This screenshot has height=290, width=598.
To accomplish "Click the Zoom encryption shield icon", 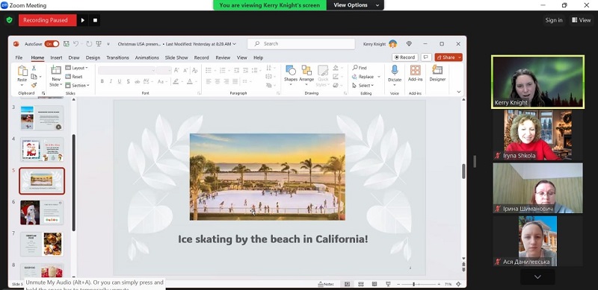I will click(x=10, y=20).
